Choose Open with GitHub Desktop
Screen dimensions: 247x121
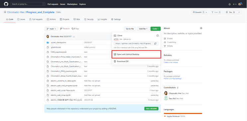pyautogui.click(x=136, y=54)
